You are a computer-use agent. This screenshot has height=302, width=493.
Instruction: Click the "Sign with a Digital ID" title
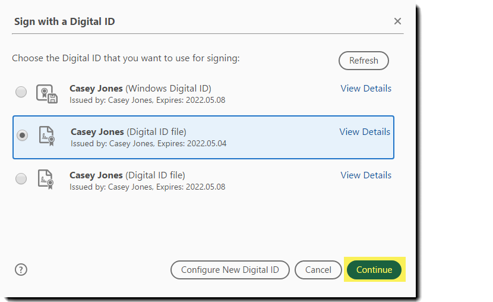[x=65, y=21]
